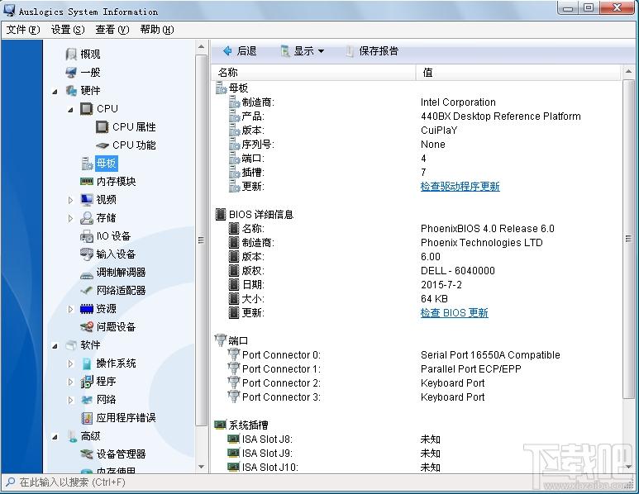This screenshot has width=639, height=494.
Task: Open the 设置(S) menu
Action: pos(68,30)
